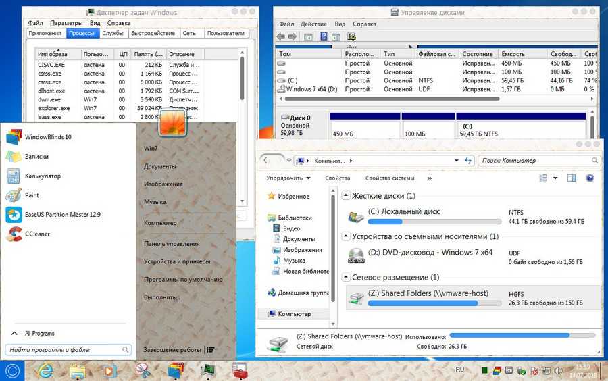Collapse the Жесткие диски group
The image size is (608, 381).
coord(346,196)
